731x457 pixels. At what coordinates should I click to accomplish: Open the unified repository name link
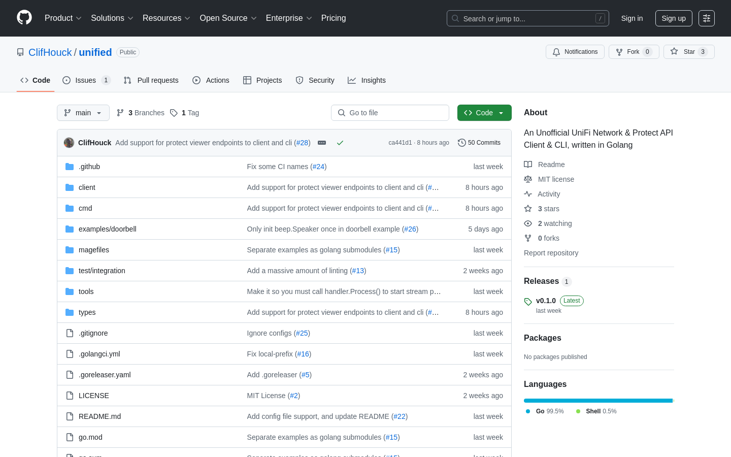[x=95, y=52]
